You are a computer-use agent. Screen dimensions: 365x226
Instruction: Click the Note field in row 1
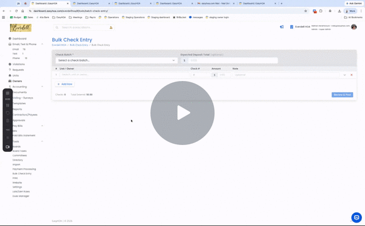click(286, 75)
